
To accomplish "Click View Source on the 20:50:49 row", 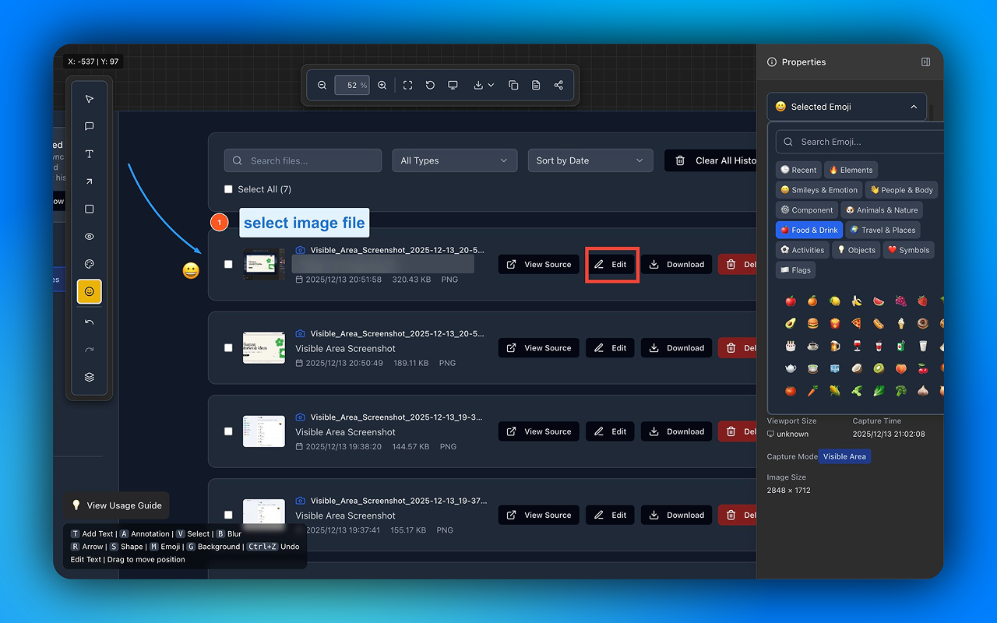I will click(x=539, y=348).
